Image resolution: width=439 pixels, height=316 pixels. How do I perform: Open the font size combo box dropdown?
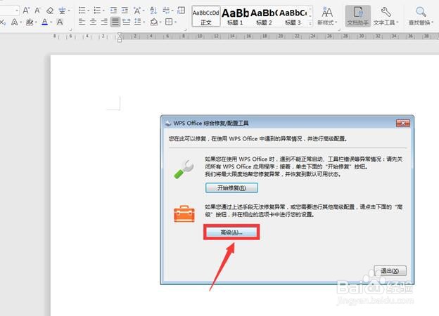(17, 11)
